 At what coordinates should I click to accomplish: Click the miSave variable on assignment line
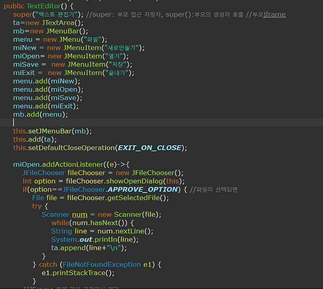[x=26, y=65]
